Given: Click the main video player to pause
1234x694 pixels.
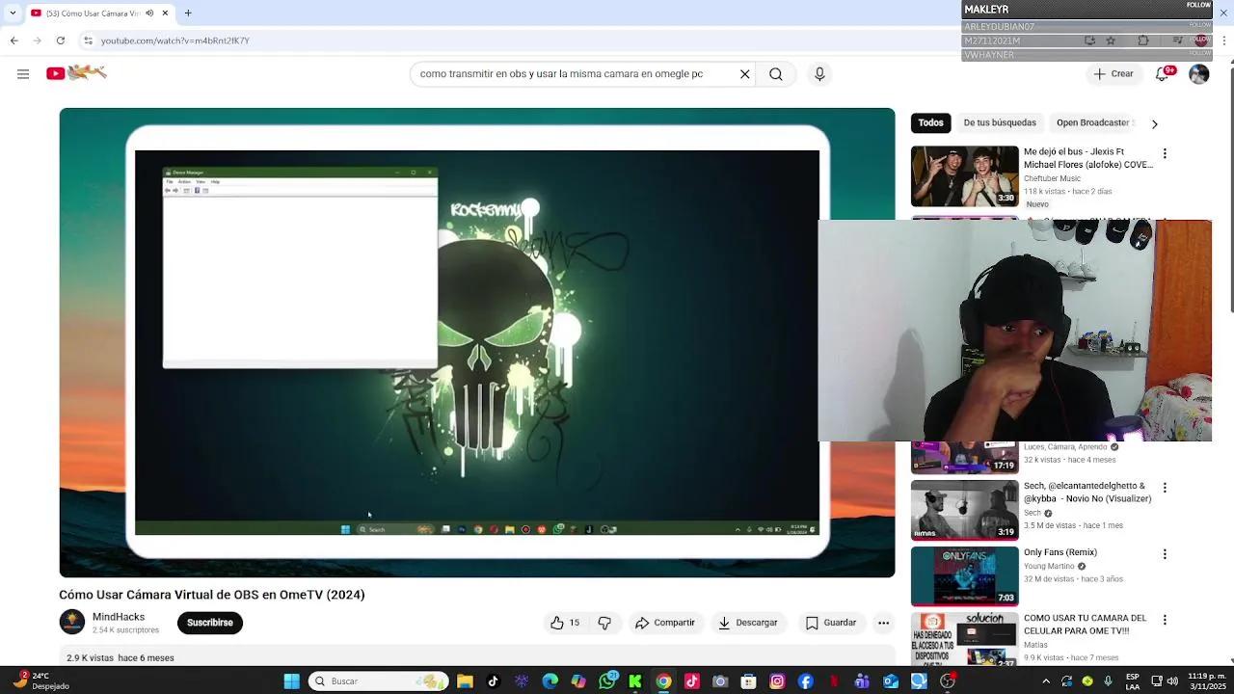Looking at the screenshot, I should (x=477, y=342).
